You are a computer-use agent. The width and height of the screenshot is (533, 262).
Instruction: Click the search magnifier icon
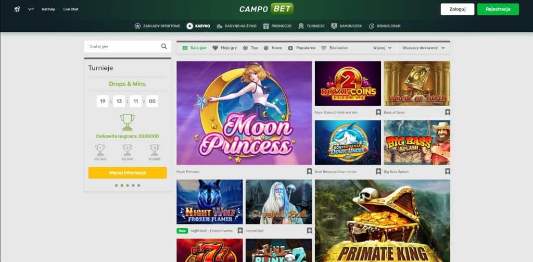click(x=164, y=46)
